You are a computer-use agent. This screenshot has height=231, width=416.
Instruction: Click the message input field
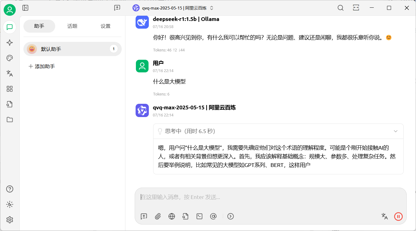point(271,197)
